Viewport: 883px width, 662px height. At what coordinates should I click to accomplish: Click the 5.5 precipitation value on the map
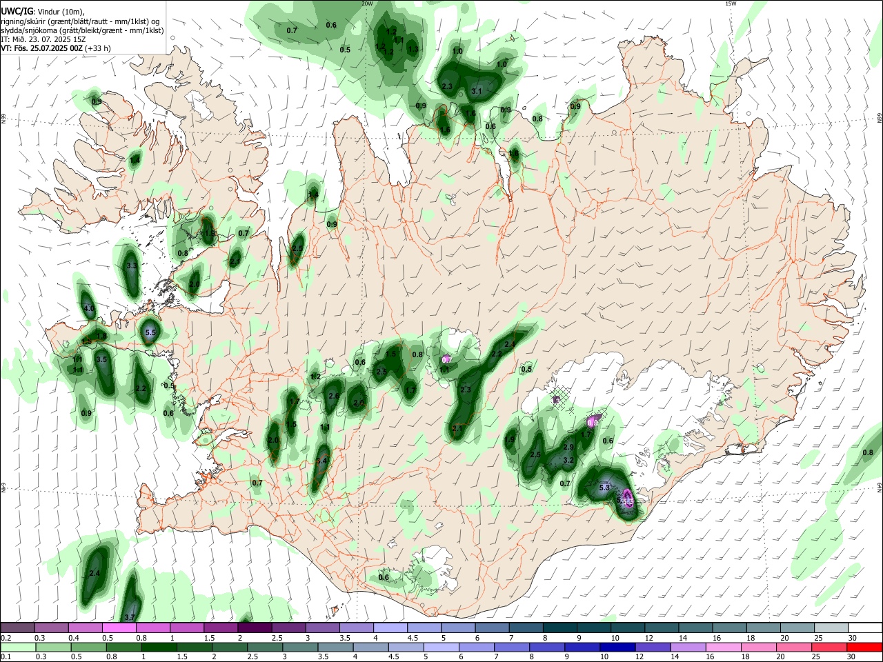click(x=151, y=333)
